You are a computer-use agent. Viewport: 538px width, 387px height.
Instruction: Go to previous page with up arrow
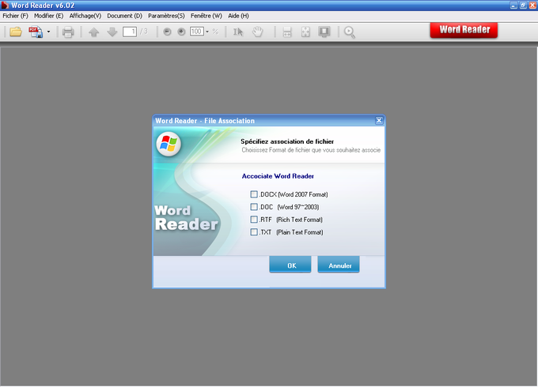(x=93, y=32)
